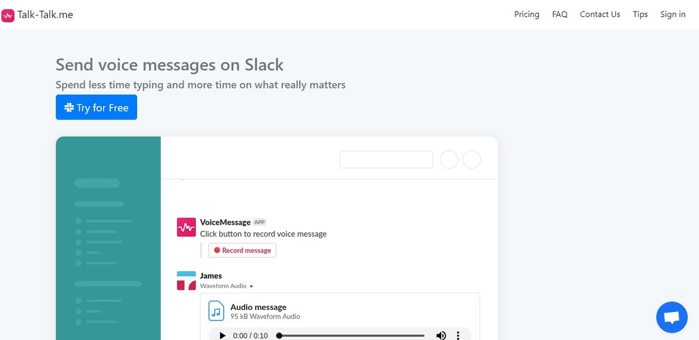
Task: Click the 'Spend less time typing' subtitle
Action: (200, 85)
